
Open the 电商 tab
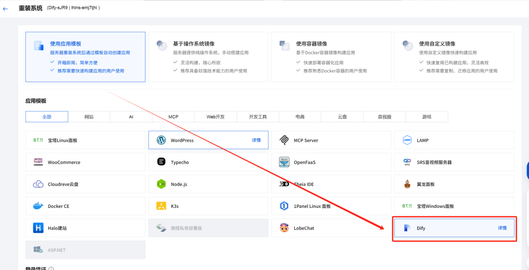point(300,117)
